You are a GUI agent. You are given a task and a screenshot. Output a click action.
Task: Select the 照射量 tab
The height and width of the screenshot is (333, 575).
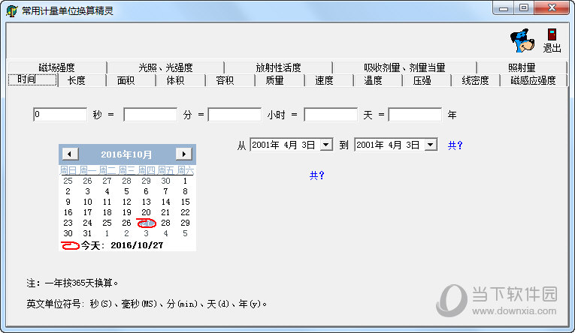click(x=522, y=67)
